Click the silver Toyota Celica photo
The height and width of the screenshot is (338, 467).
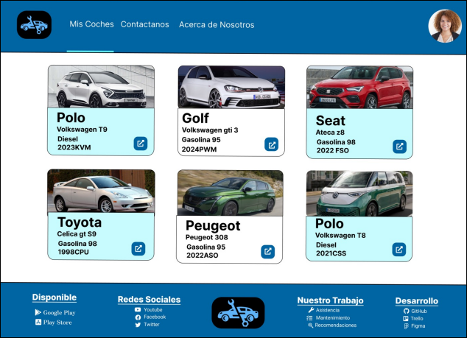[x=101, y=191]
